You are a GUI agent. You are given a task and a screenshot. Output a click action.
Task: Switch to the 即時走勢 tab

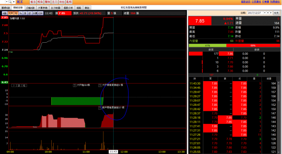pos(18,8)
